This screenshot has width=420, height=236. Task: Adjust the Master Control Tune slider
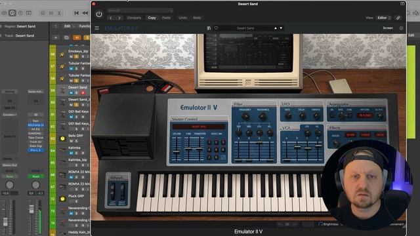pos(188,149)
